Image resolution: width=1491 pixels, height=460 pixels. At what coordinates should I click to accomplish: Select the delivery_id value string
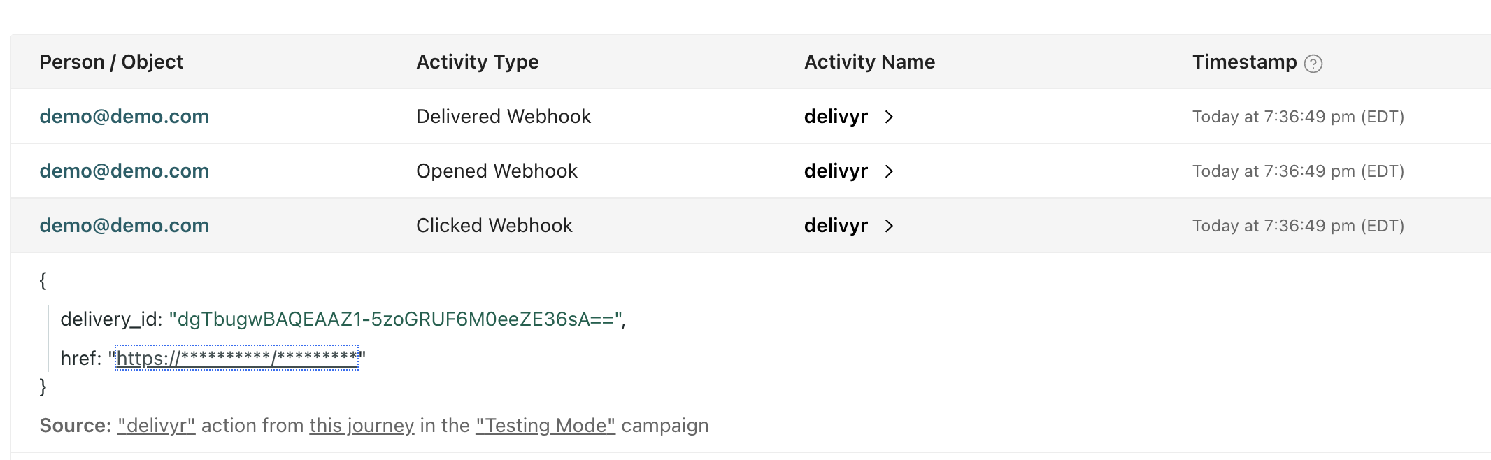(395, 319)
